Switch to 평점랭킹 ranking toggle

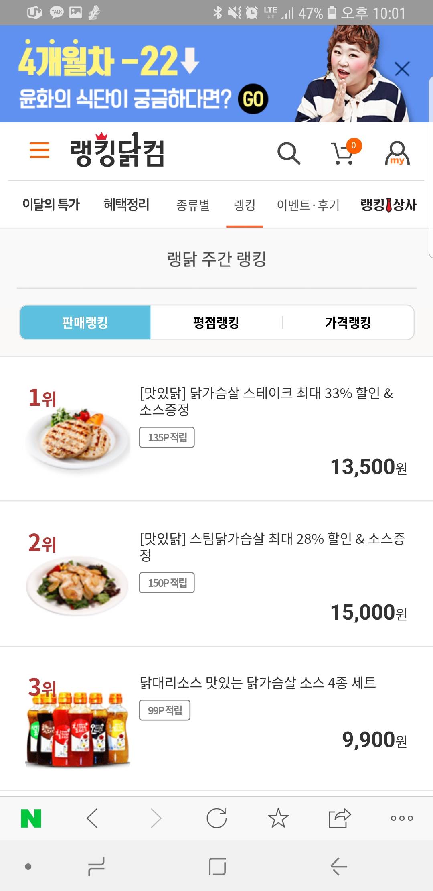(216, 322)
